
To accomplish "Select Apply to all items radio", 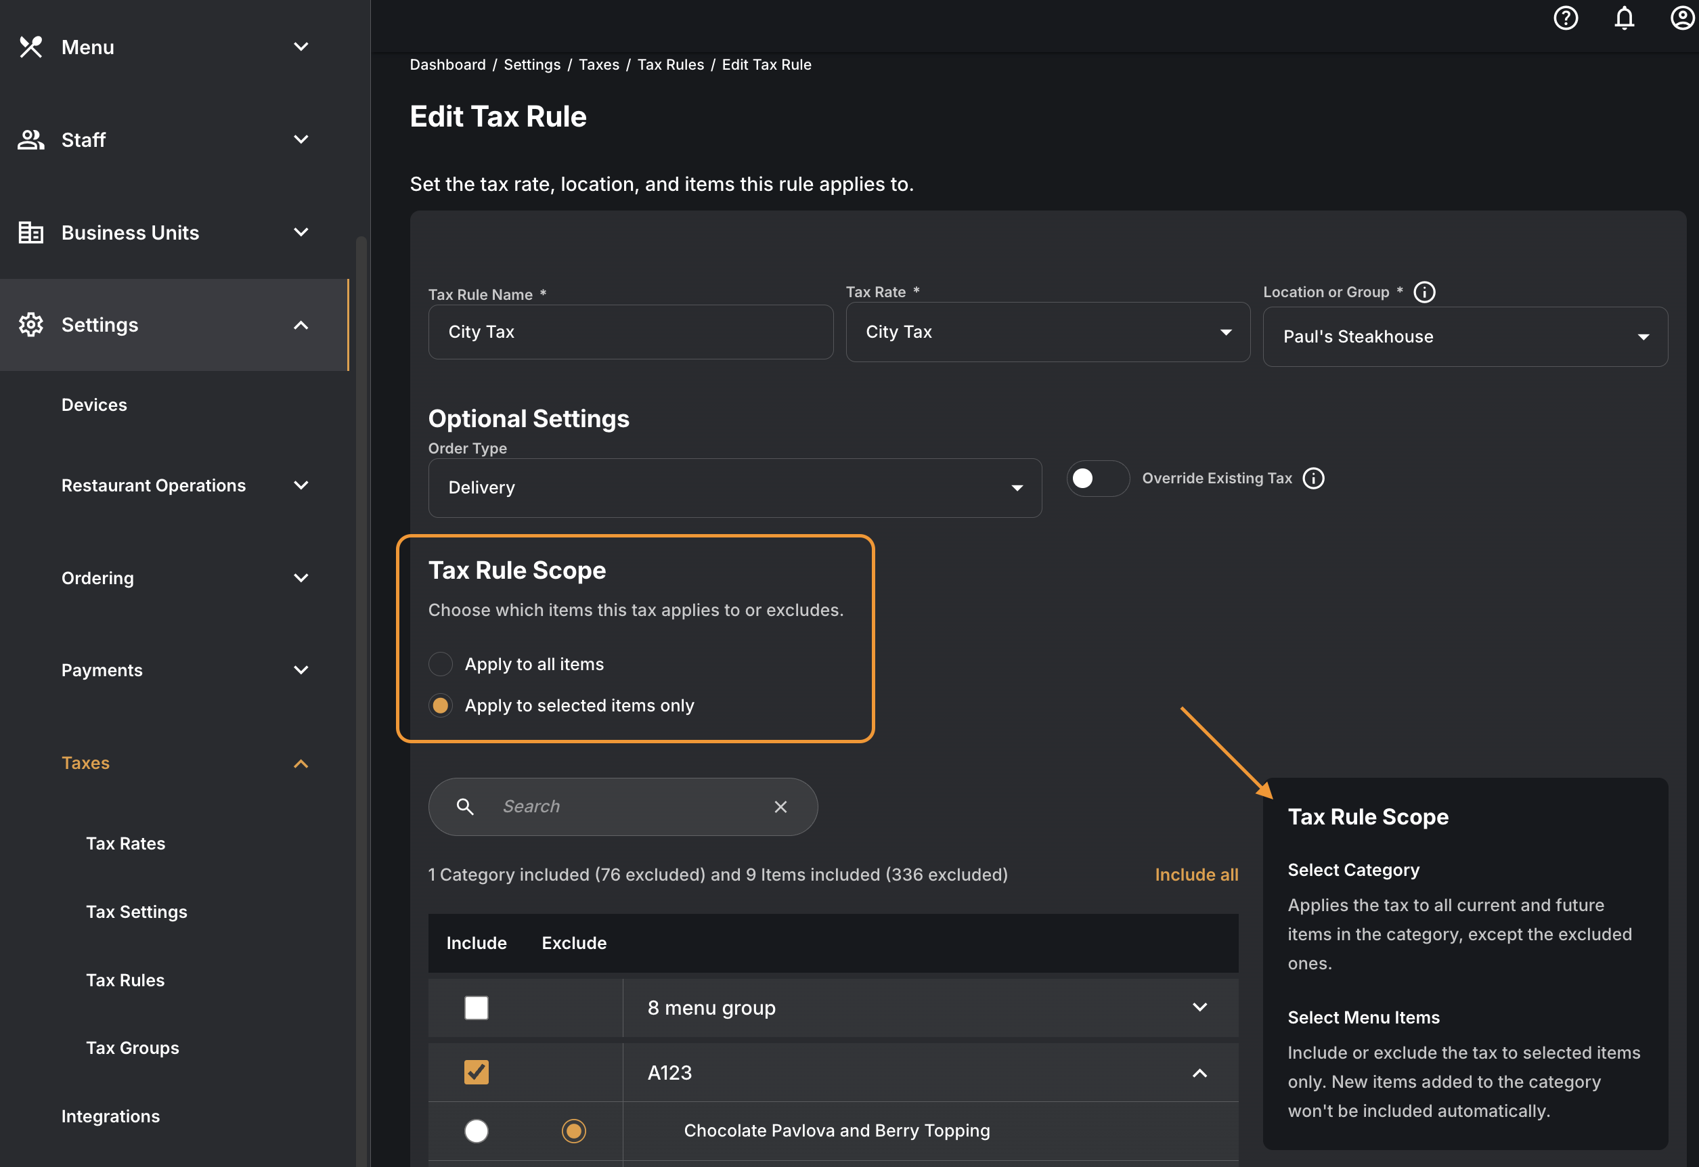I will coord(440,664).
